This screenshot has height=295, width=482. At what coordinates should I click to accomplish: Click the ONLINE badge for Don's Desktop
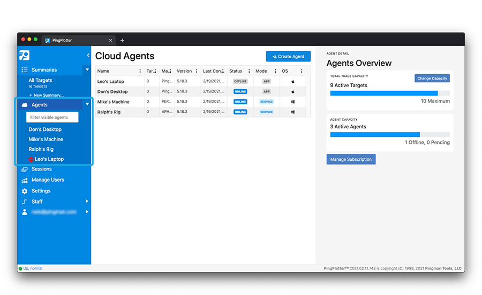click(x=240, y=92)
